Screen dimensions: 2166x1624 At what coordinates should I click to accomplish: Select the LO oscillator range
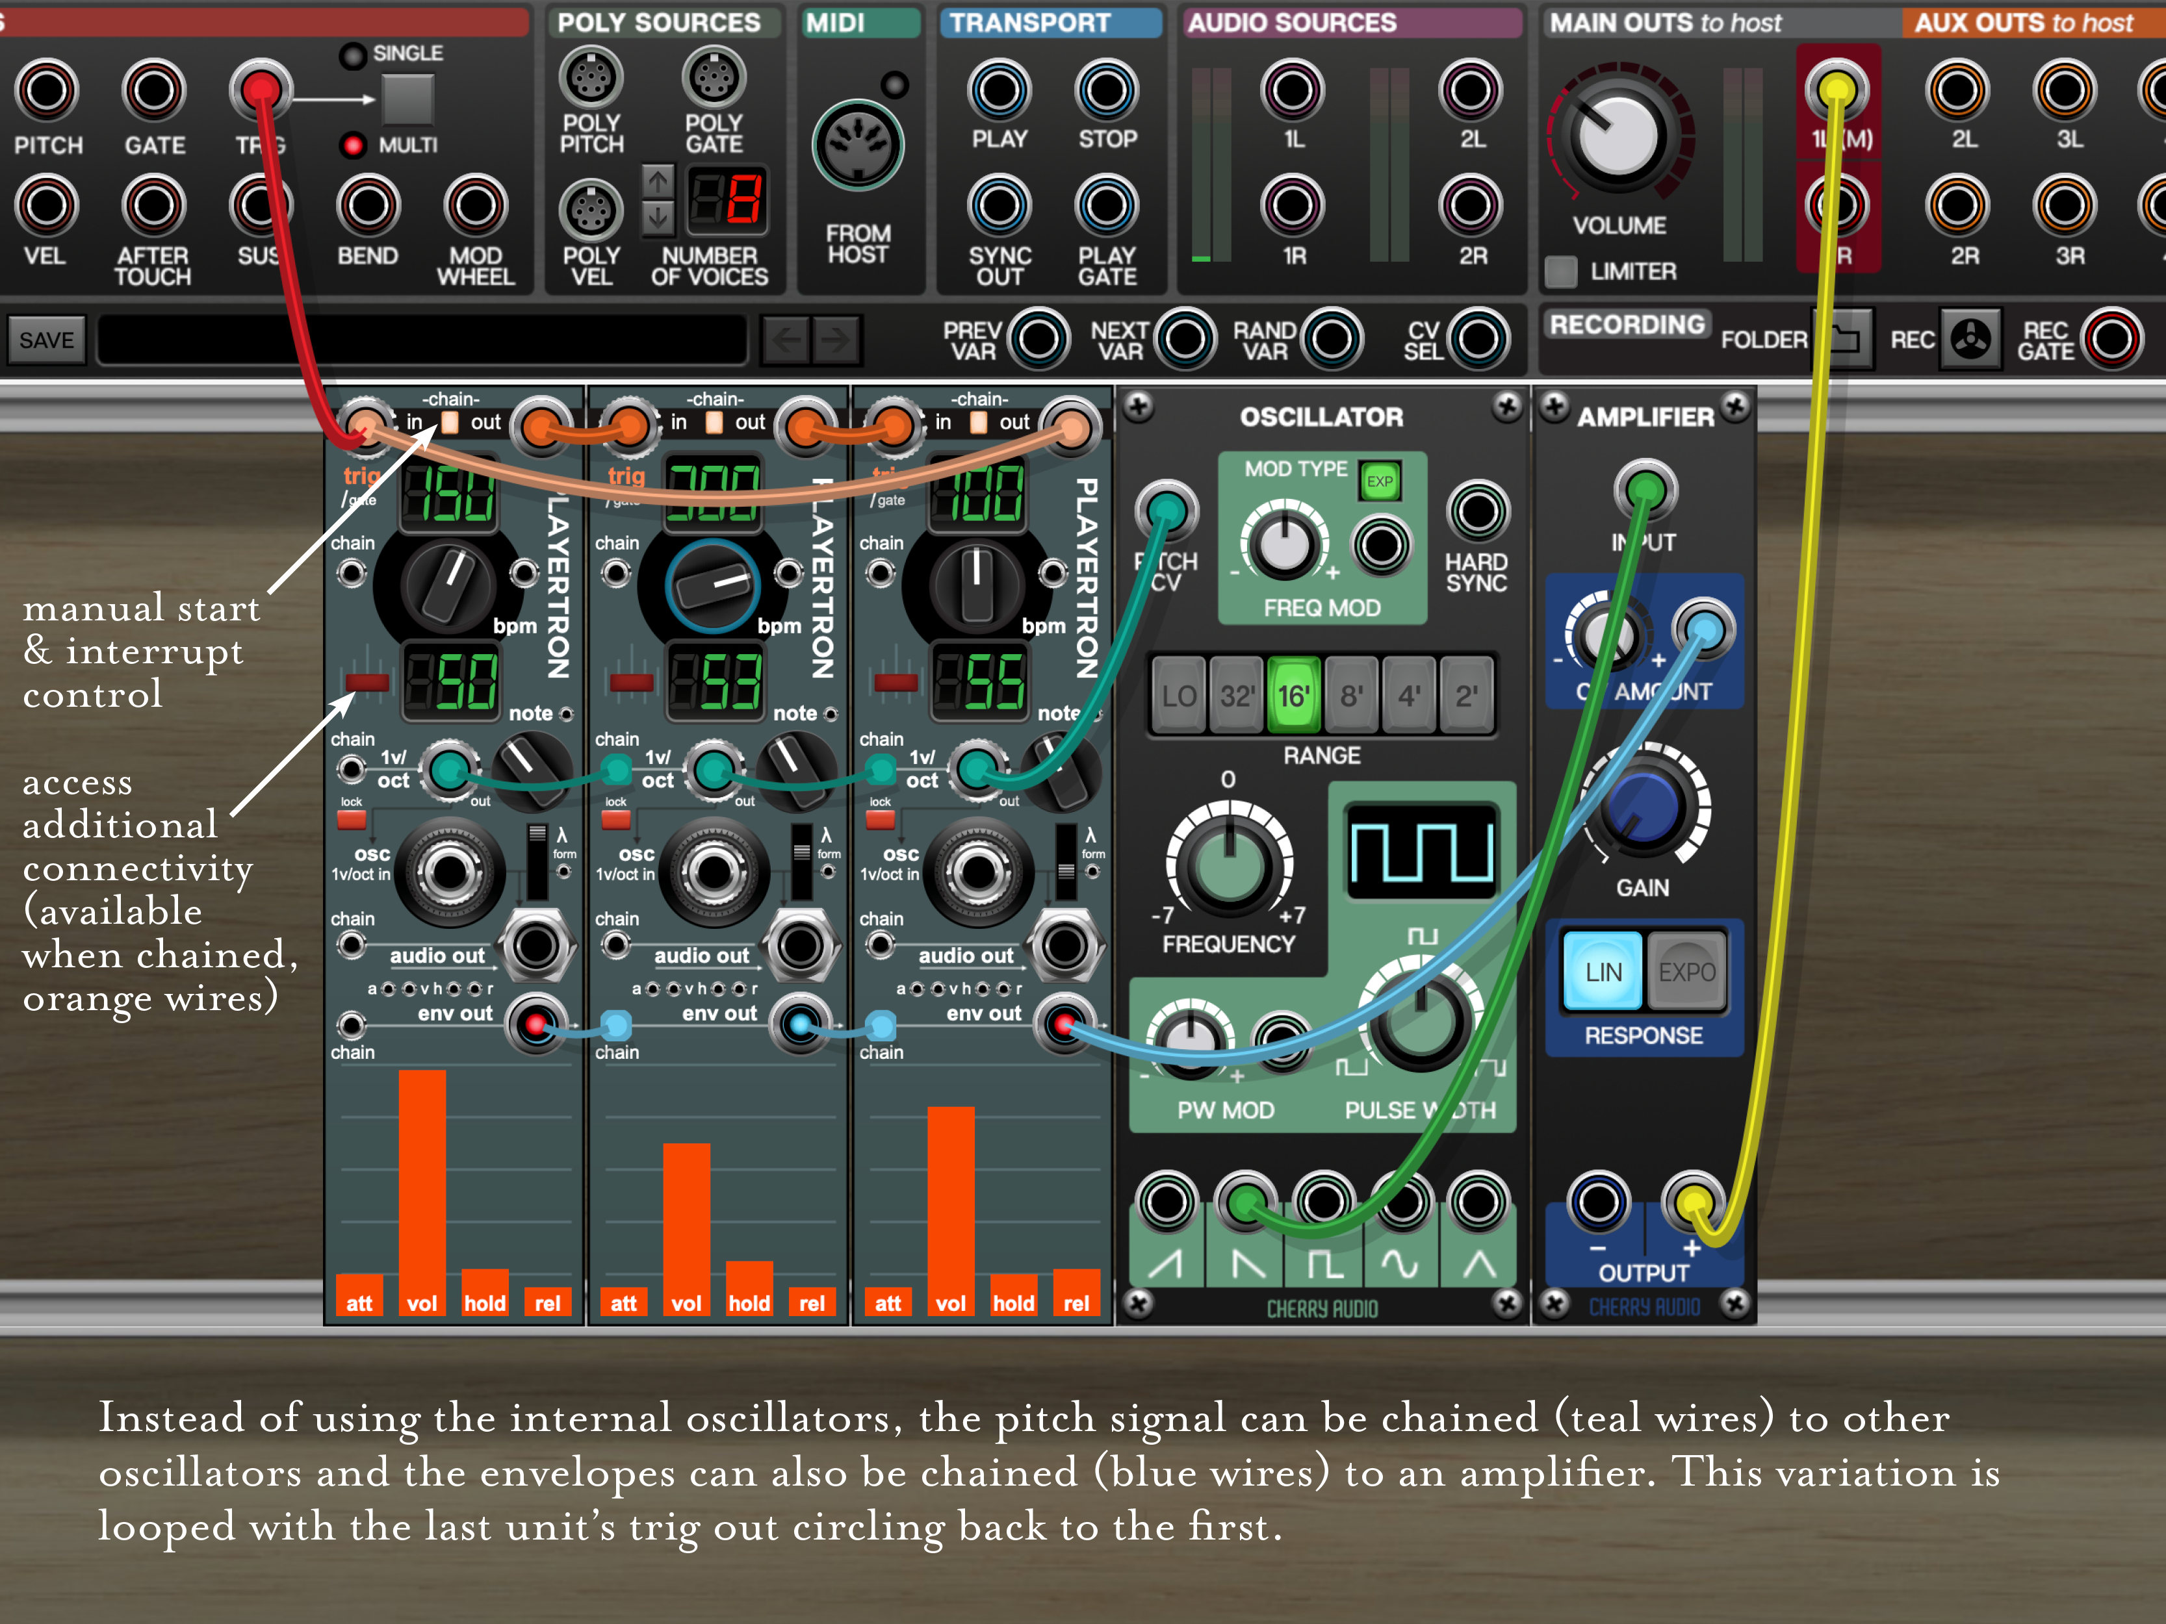pyautogui.click(x=1178, y=696)
